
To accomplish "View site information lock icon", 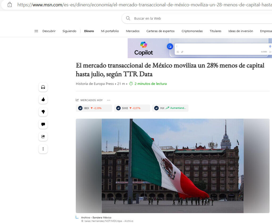I will (10, 5).
